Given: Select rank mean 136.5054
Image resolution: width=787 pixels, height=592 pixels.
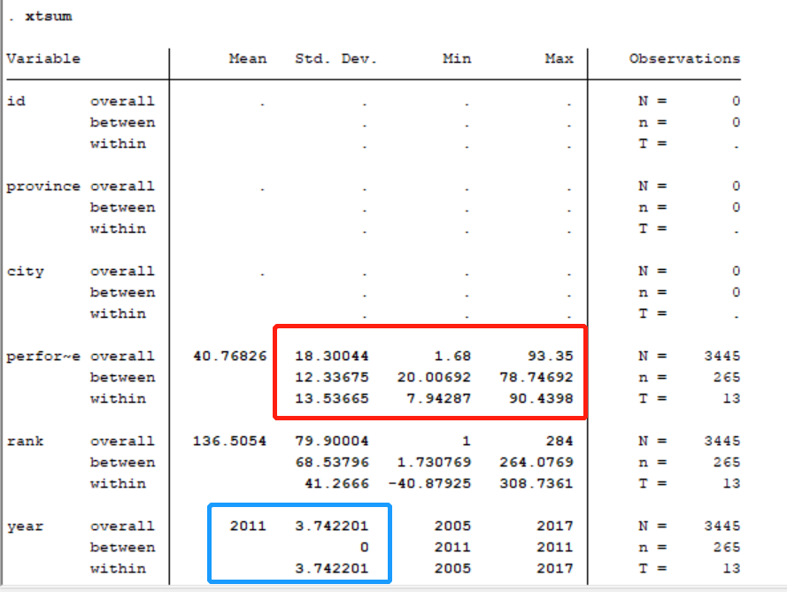Looking at the screenshot, I should (230, 442).
